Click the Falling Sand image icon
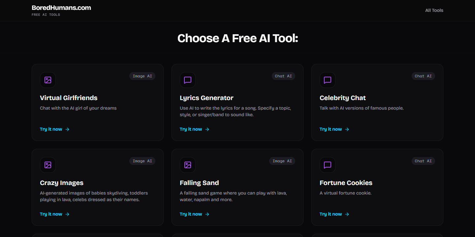Viewport: 475px width, 237px height. pos(188,165)
